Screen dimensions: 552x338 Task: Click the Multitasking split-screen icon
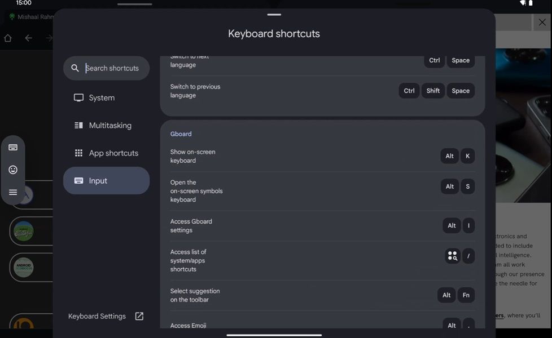click(78, 125)
